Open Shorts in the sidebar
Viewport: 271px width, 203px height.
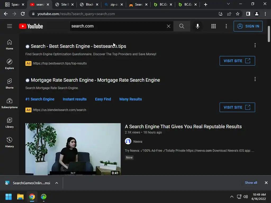(10, 84)
